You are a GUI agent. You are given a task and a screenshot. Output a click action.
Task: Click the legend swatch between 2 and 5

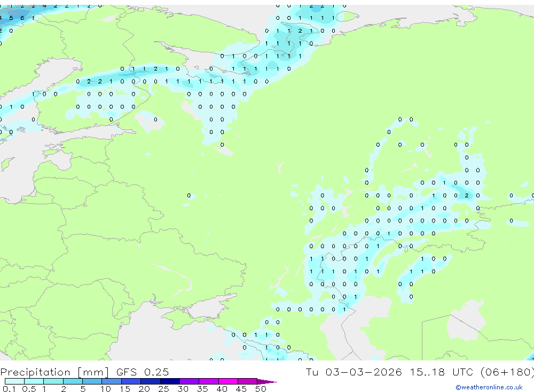pyautogui.click(x=73, y=381)
